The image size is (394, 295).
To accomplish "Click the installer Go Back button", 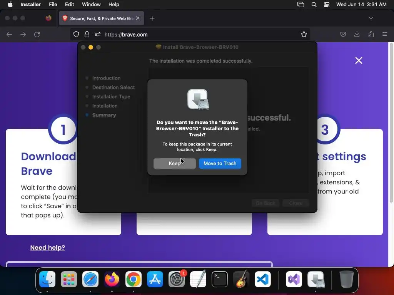I will (265, 203).
